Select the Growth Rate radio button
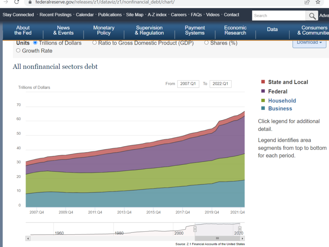329x247 pixels. (x=18, y=51)
